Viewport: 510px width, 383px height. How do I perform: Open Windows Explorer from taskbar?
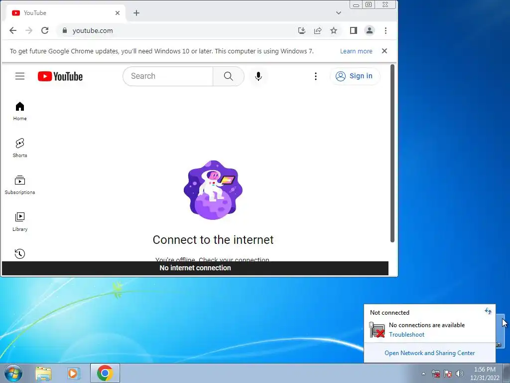[x=43, y=374]
